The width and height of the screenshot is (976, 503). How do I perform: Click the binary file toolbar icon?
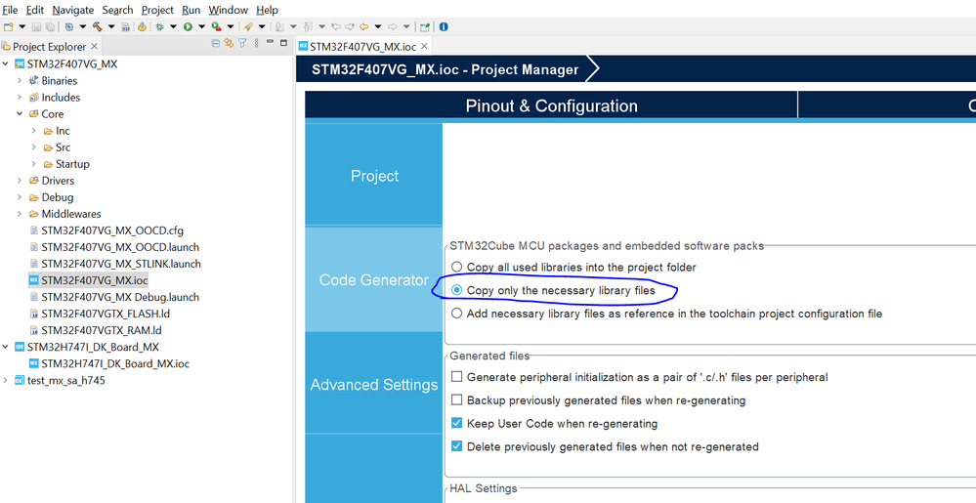coord(126,26)
